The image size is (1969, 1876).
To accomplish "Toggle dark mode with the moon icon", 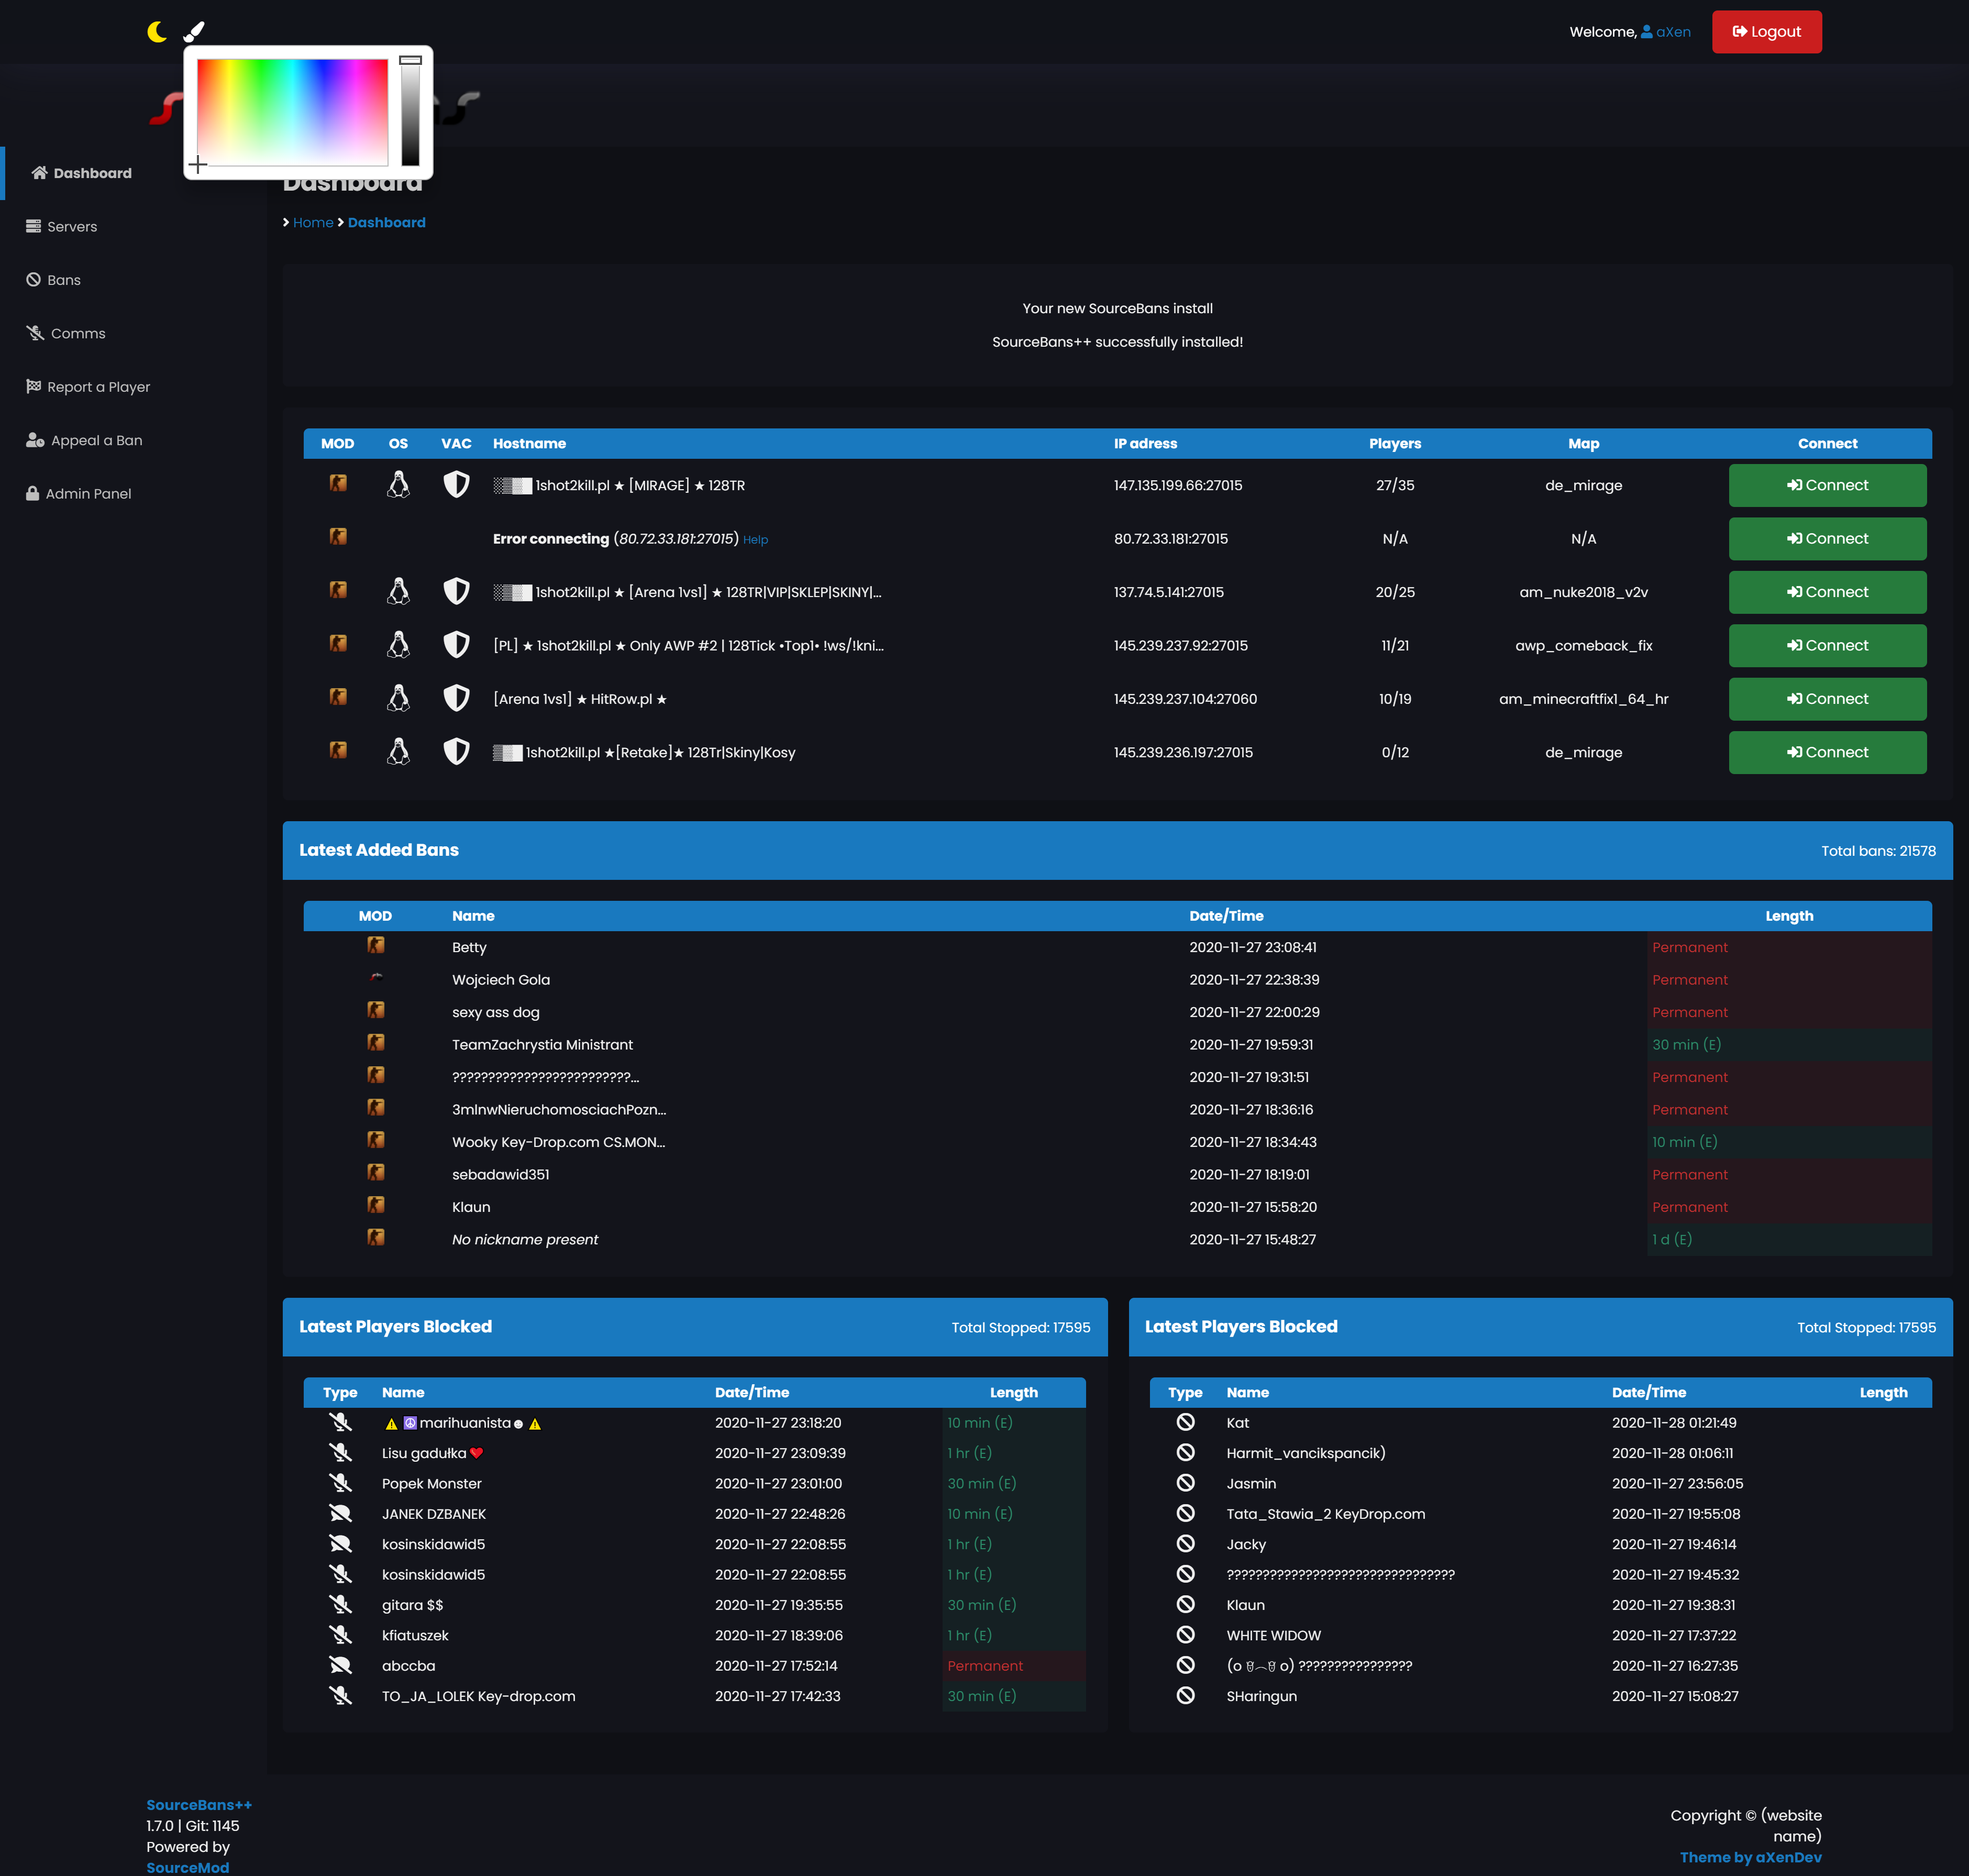I will 157,32.
